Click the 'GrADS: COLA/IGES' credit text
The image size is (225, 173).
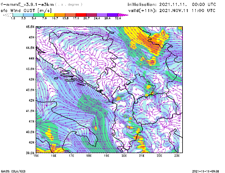point(13,171)
